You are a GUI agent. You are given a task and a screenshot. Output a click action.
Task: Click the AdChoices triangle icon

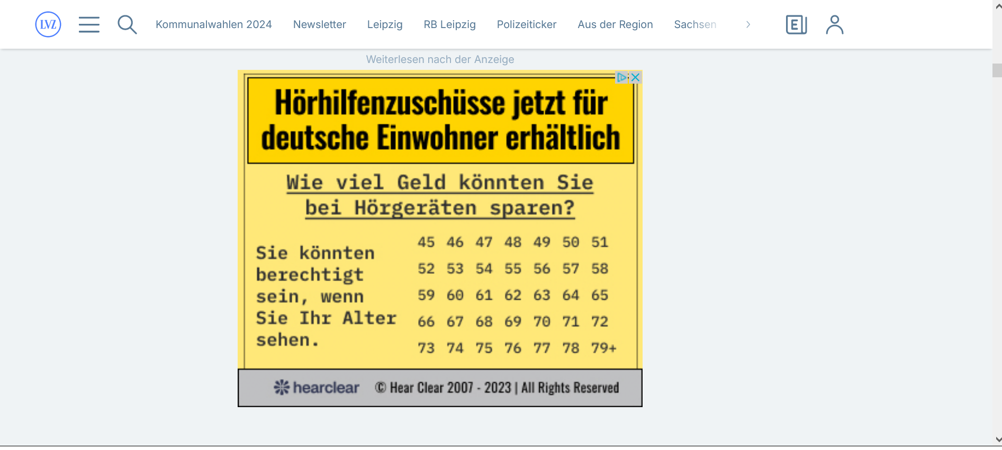click(x=621, y=77)
